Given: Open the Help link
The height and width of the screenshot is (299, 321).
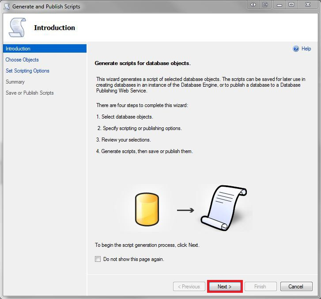Looking at the screenshot, I should [306, 49].
